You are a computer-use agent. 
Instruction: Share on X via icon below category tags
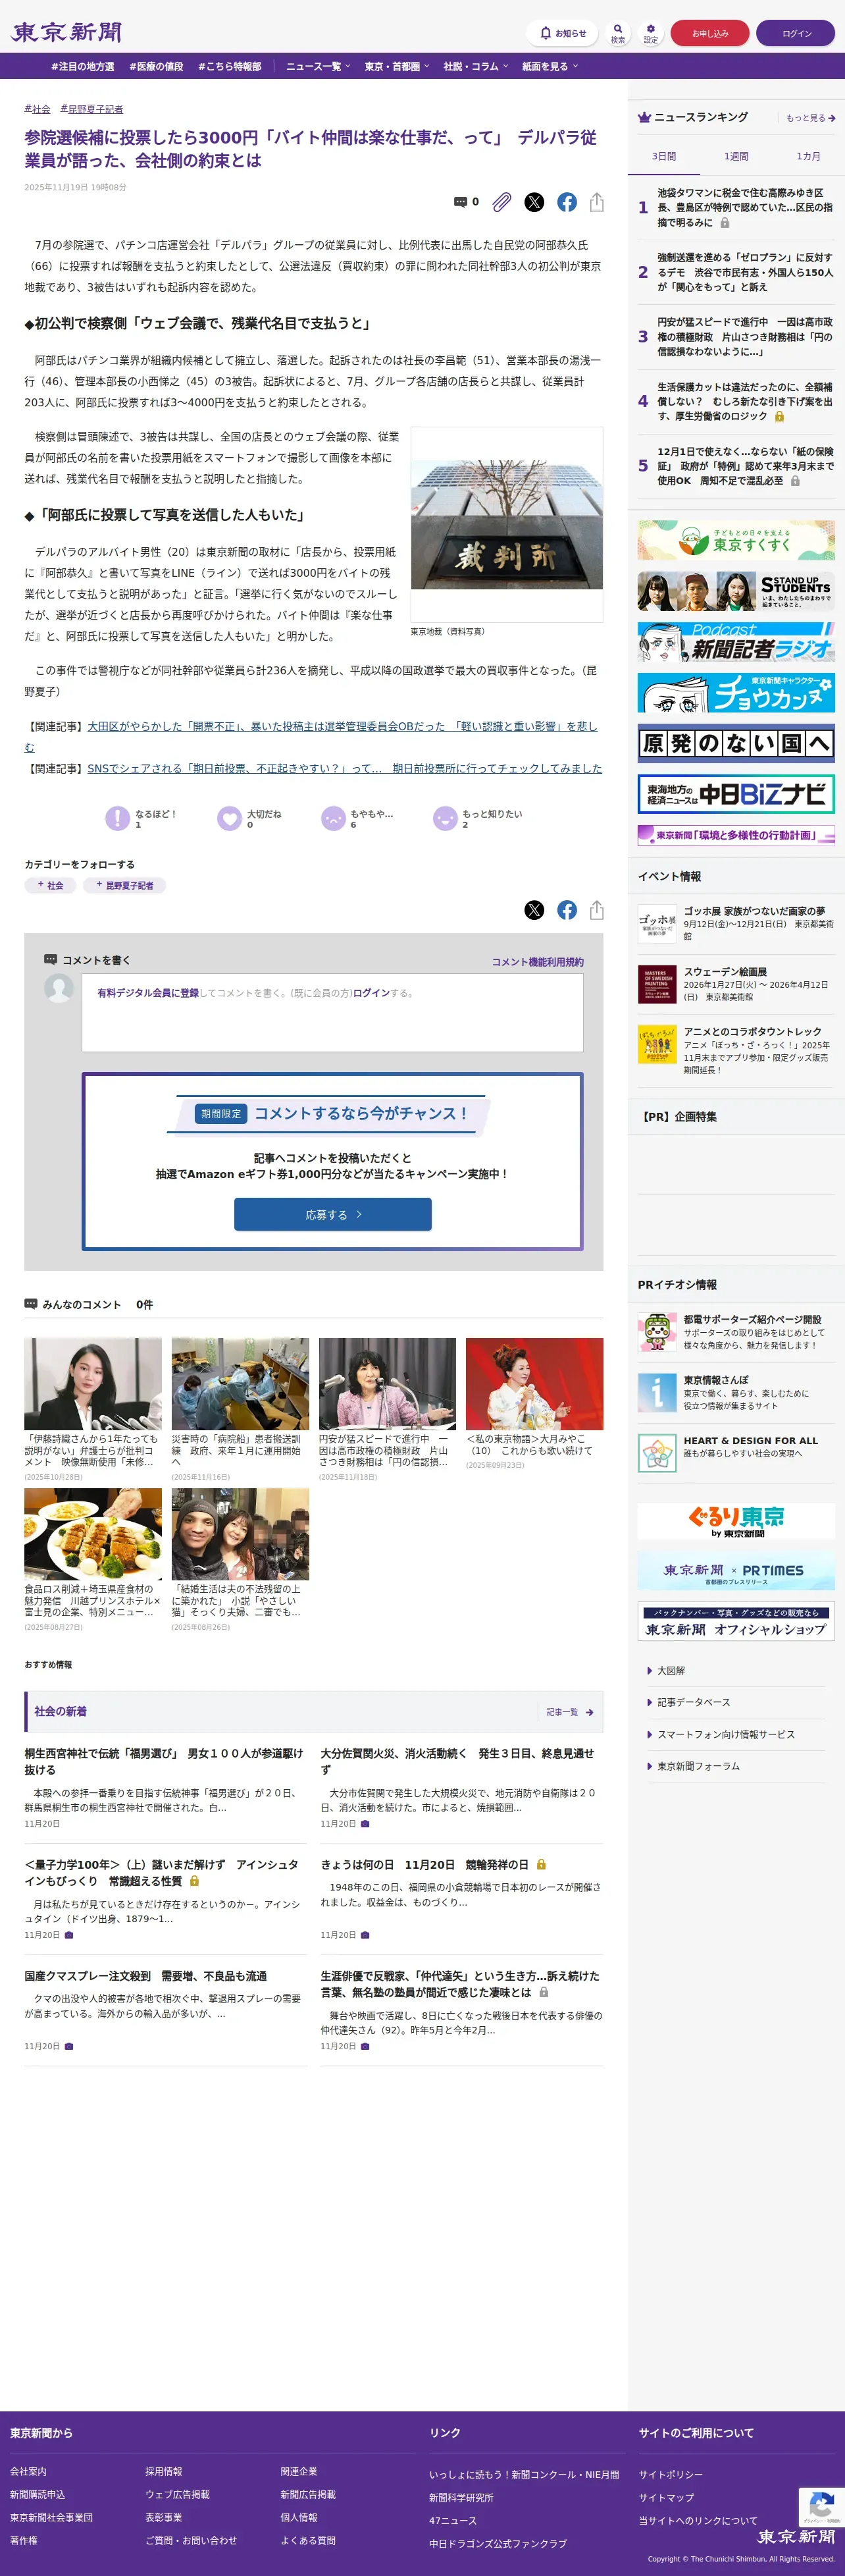click(x=534, y=910)
